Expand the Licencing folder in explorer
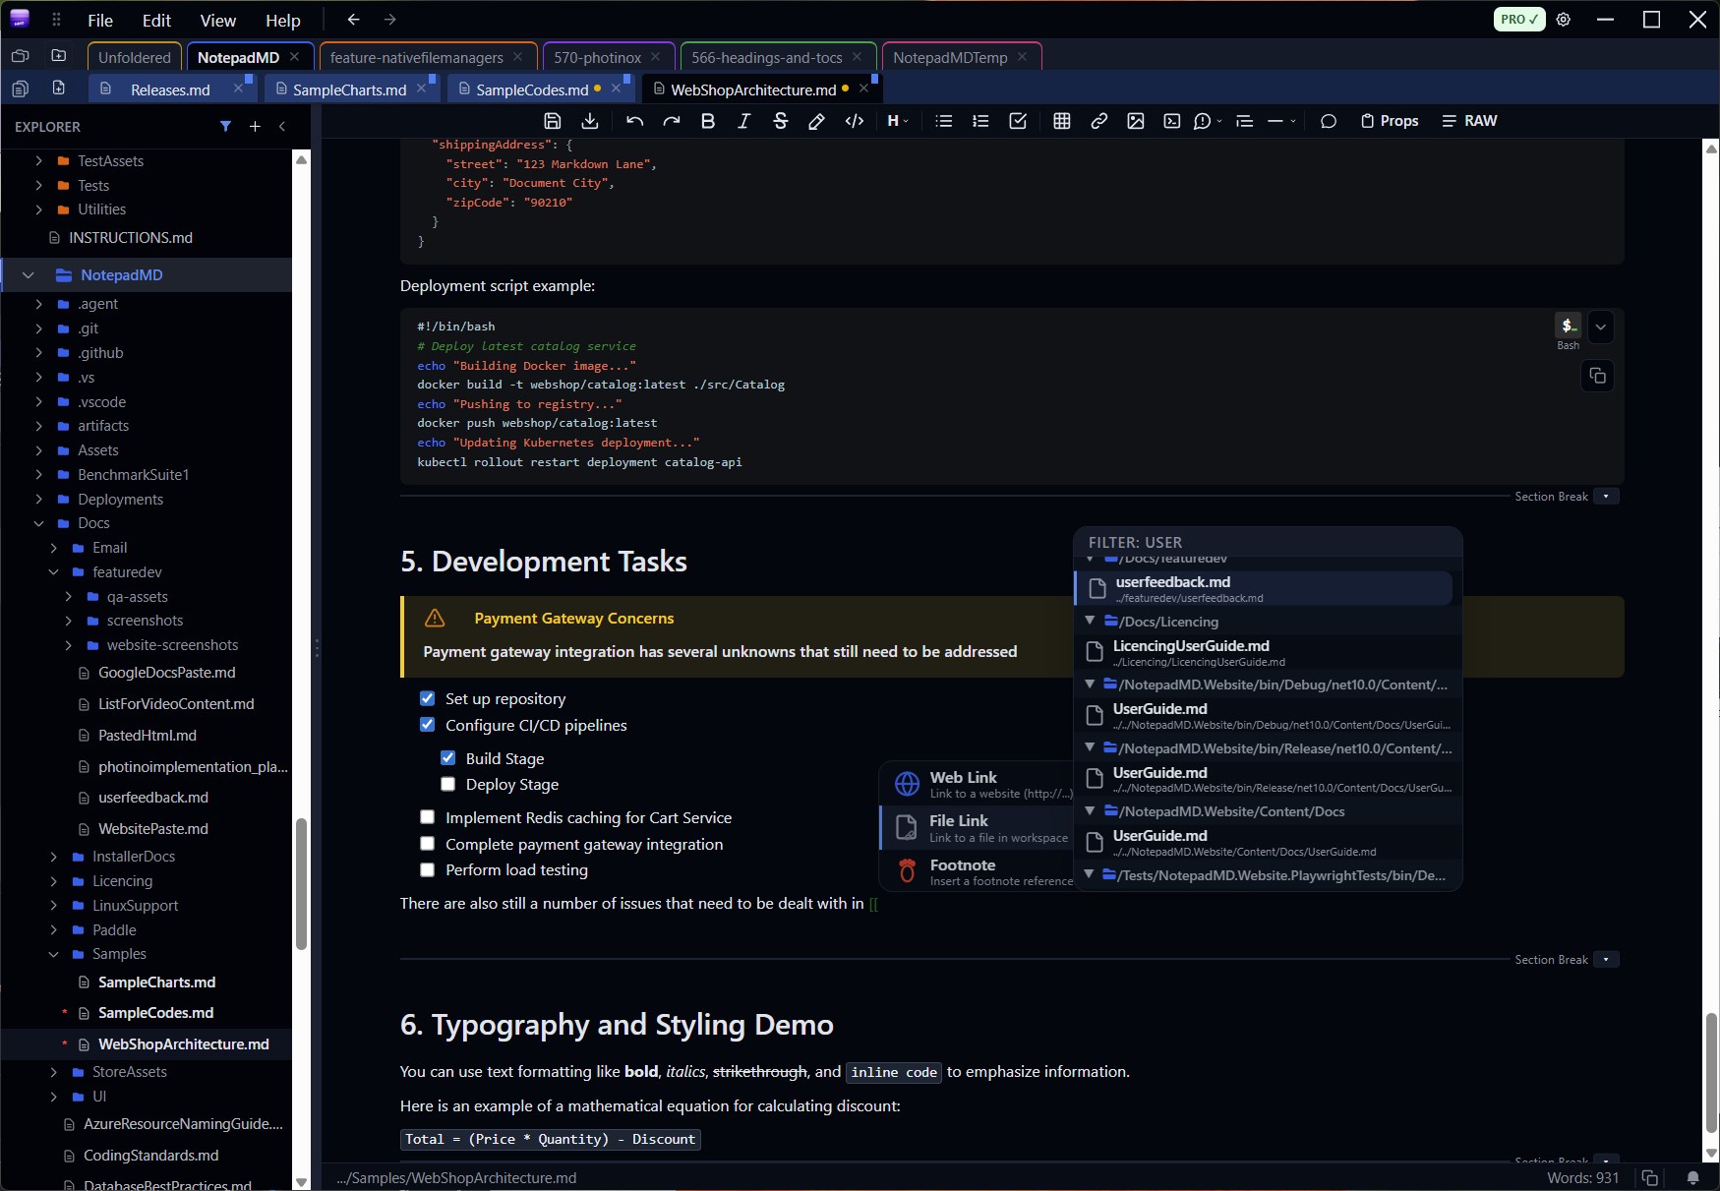Viewport: 1720px width, 1191px height. 53,881
